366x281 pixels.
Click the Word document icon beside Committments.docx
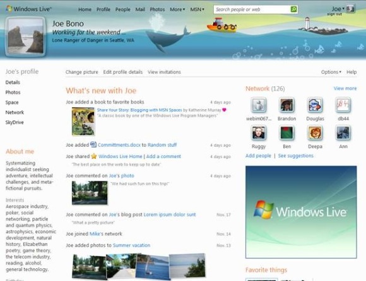click(x=93, y=144)
